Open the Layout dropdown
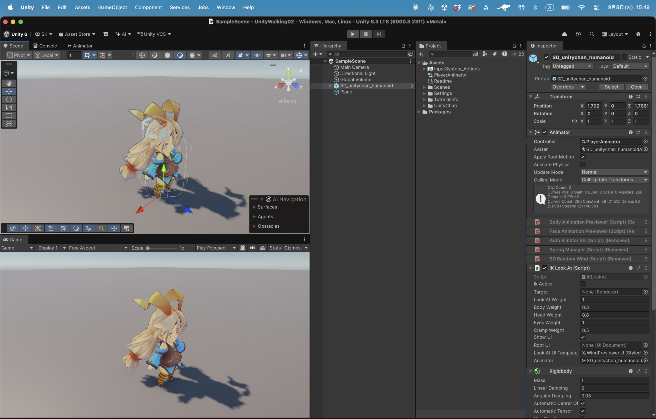This screenshot has height=419, width=656. pos(614,34)
